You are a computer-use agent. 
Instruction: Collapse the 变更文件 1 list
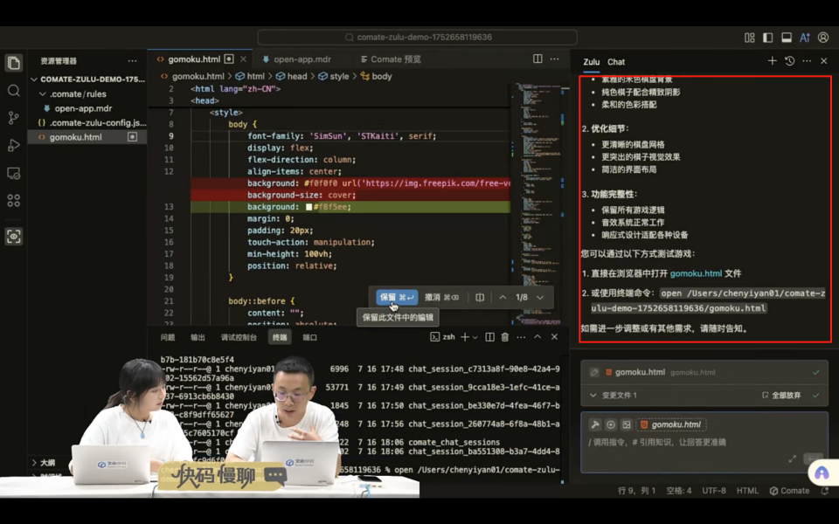593,395
